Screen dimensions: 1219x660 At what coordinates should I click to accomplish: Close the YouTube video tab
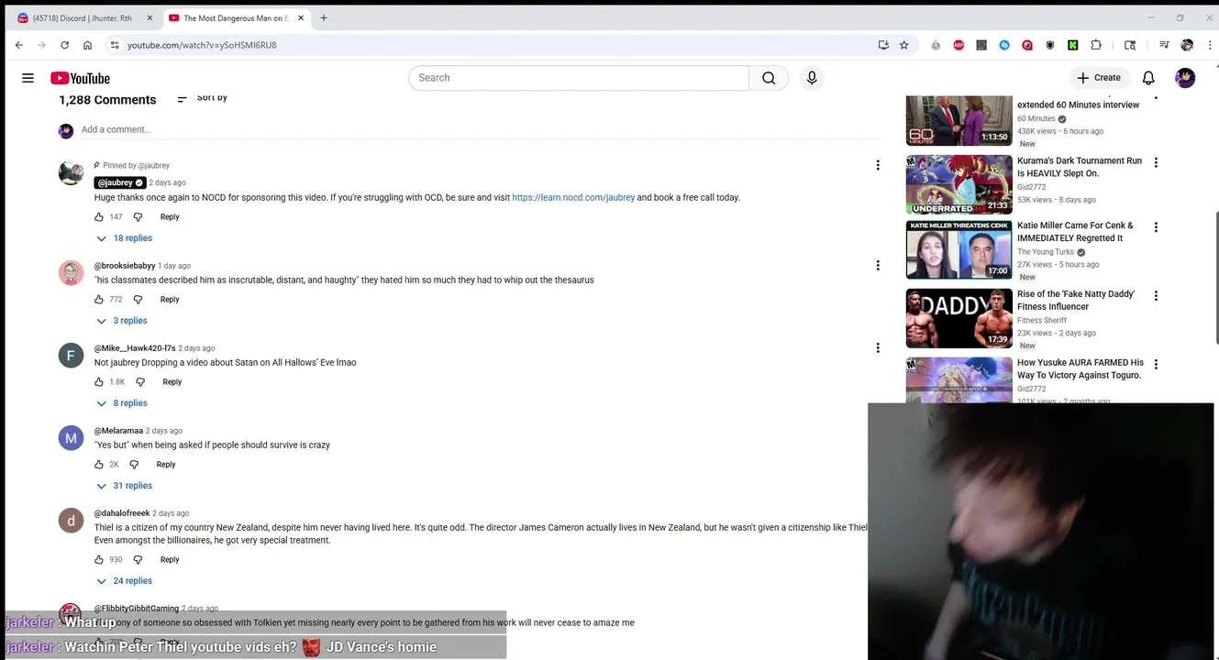click(x=300, y=18)
